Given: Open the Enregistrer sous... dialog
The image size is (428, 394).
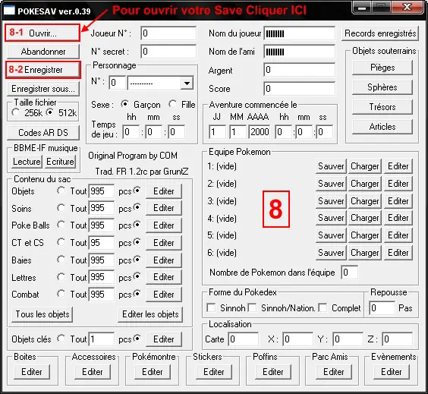Looking at the screenshot, I should [43, 89].
